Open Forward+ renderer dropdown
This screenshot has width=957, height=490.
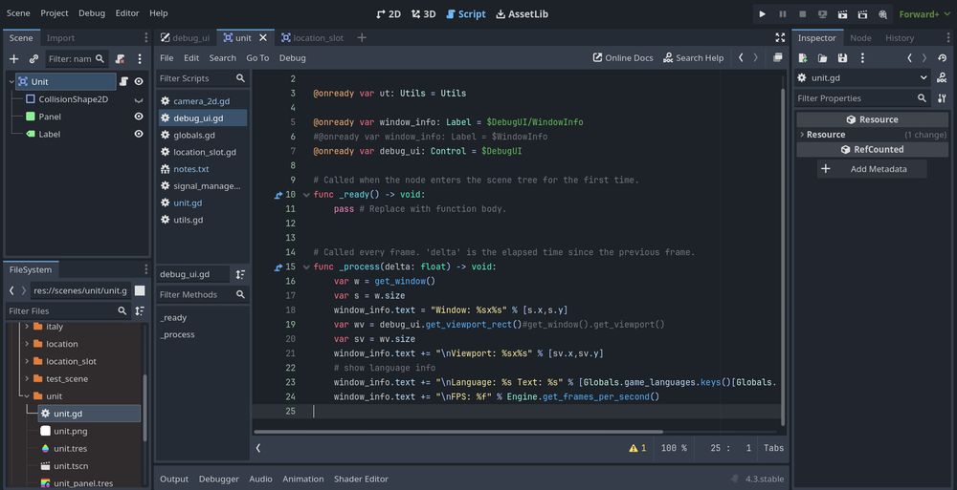[x=924, y=14]
